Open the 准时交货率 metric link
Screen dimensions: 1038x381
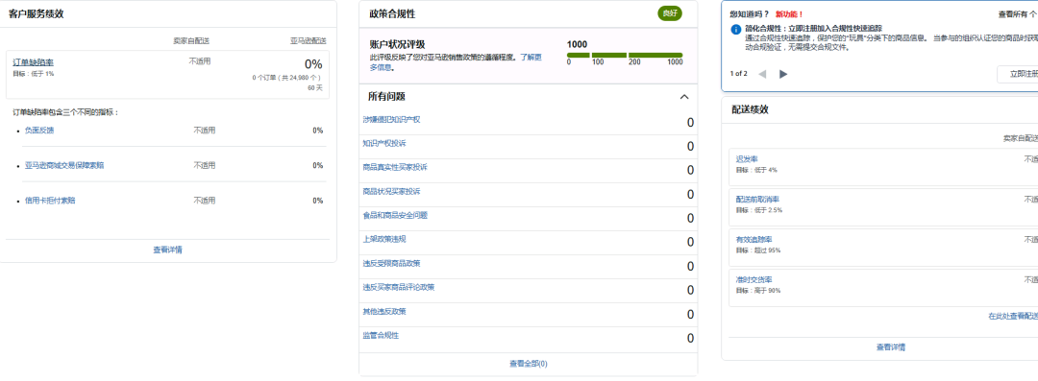(x=754, y=280)
